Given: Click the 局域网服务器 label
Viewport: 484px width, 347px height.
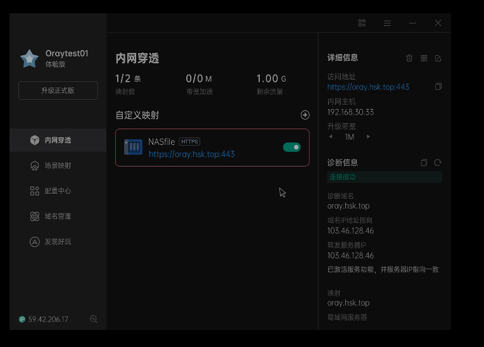Looking at the screenshot, I should pyautogui.click(x=347, y=317).
